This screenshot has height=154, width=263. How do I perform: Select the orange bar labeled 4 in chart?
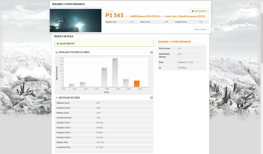pos(137,84)
